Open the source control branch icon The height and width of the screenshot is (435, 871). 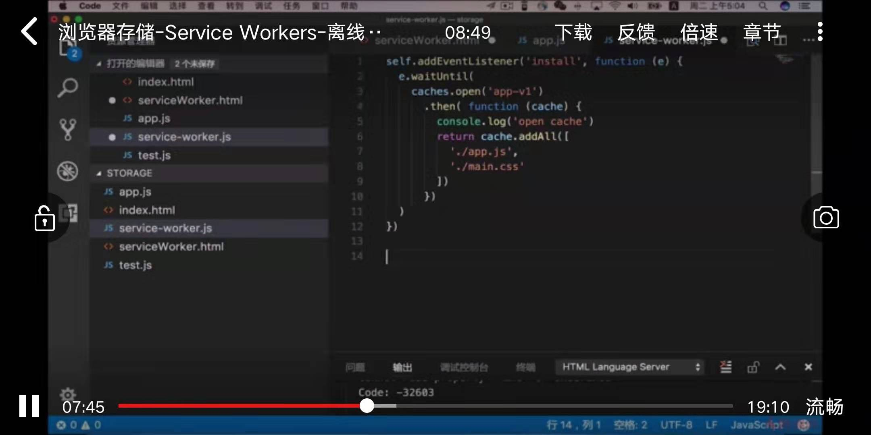67,129
